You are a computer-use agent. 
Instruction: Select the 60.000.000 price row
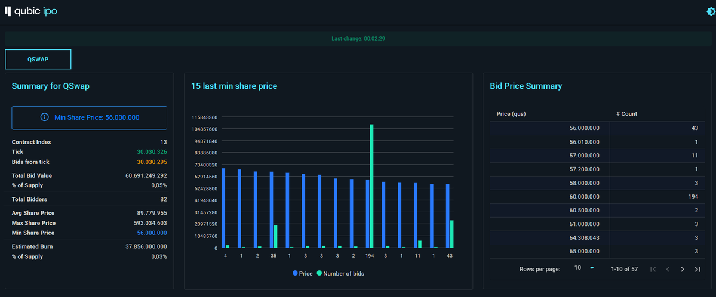pos(597,197)
